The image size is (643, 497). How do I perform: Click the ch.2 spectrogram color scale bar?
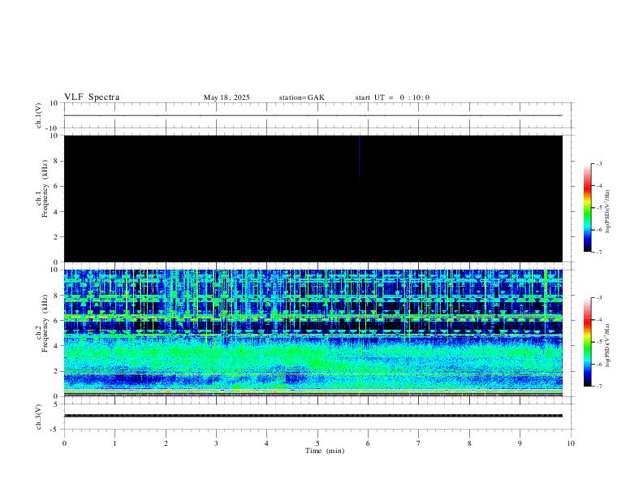tap(587, 342)
